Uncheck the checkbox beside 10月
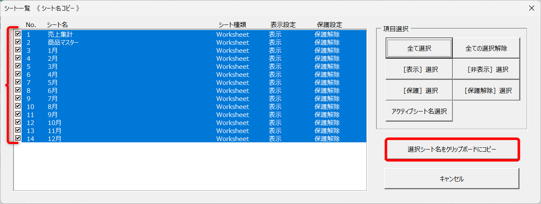 point(18,122)
